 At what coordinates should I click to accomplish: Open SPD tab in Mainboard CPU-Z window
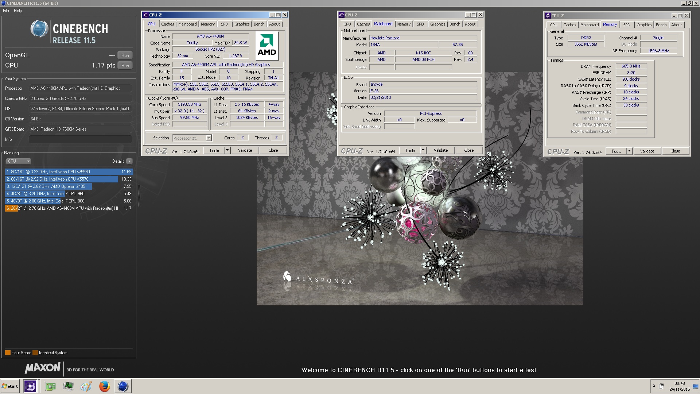coord(420,24)
